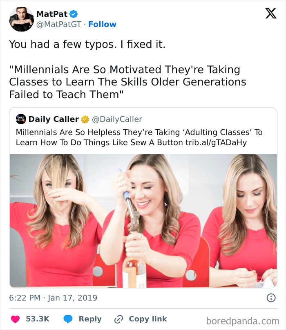Click the chain link copy icon
Viewport: 286px width, 330px height.
(x=119, y=319)
